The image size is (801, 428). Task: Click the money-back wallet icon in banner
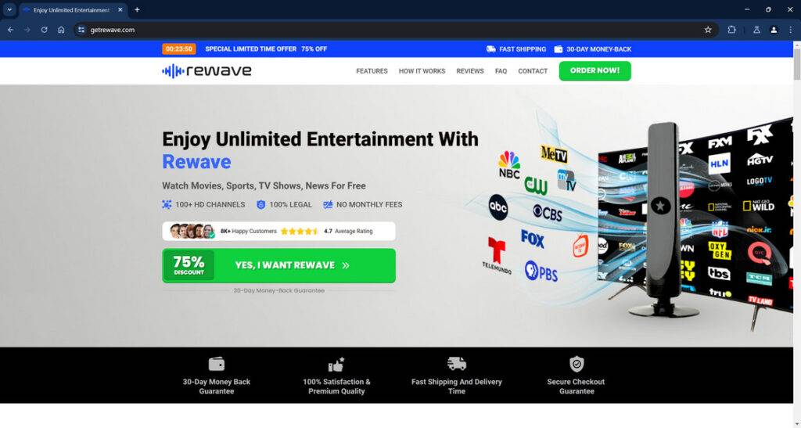tap(559, 49)
